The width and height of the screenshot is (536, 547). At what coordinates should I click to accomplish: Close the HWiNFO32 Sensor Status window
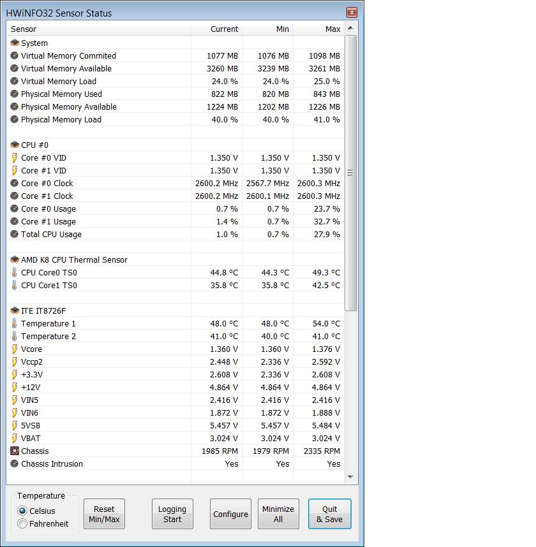tap(352, 13)
